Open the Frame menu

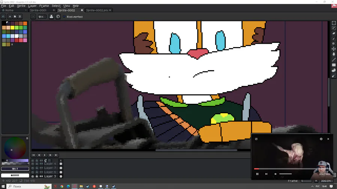click(x=44, y=6)
